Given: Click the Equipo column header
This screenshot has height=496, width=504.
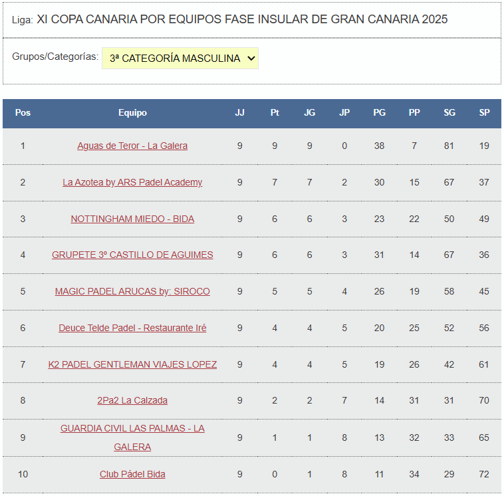Looking at the screenshot, I should pyautogui.click(x=132, y=113).
